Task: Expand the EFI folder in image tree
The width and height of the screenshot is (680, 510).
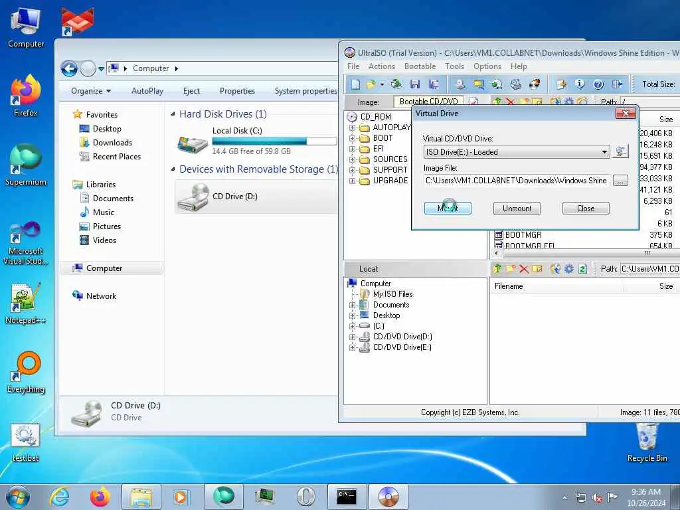Action: pos(352,149)
